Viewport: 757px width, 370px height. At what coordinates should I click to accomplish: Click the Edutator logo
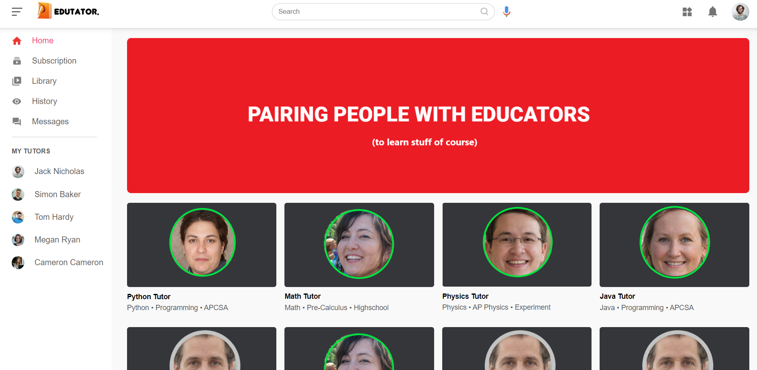click(x=68, y=11)
